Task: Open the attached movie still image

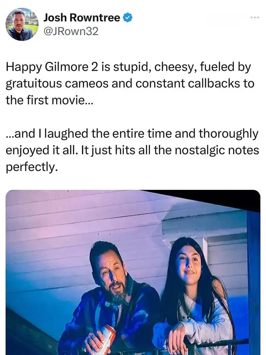Action: click(x=133, y=272)
